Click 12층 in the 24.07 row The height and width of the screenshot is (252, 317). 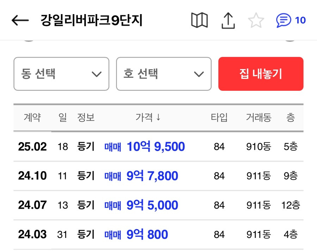pyautogui.click(x=291, y=205)
